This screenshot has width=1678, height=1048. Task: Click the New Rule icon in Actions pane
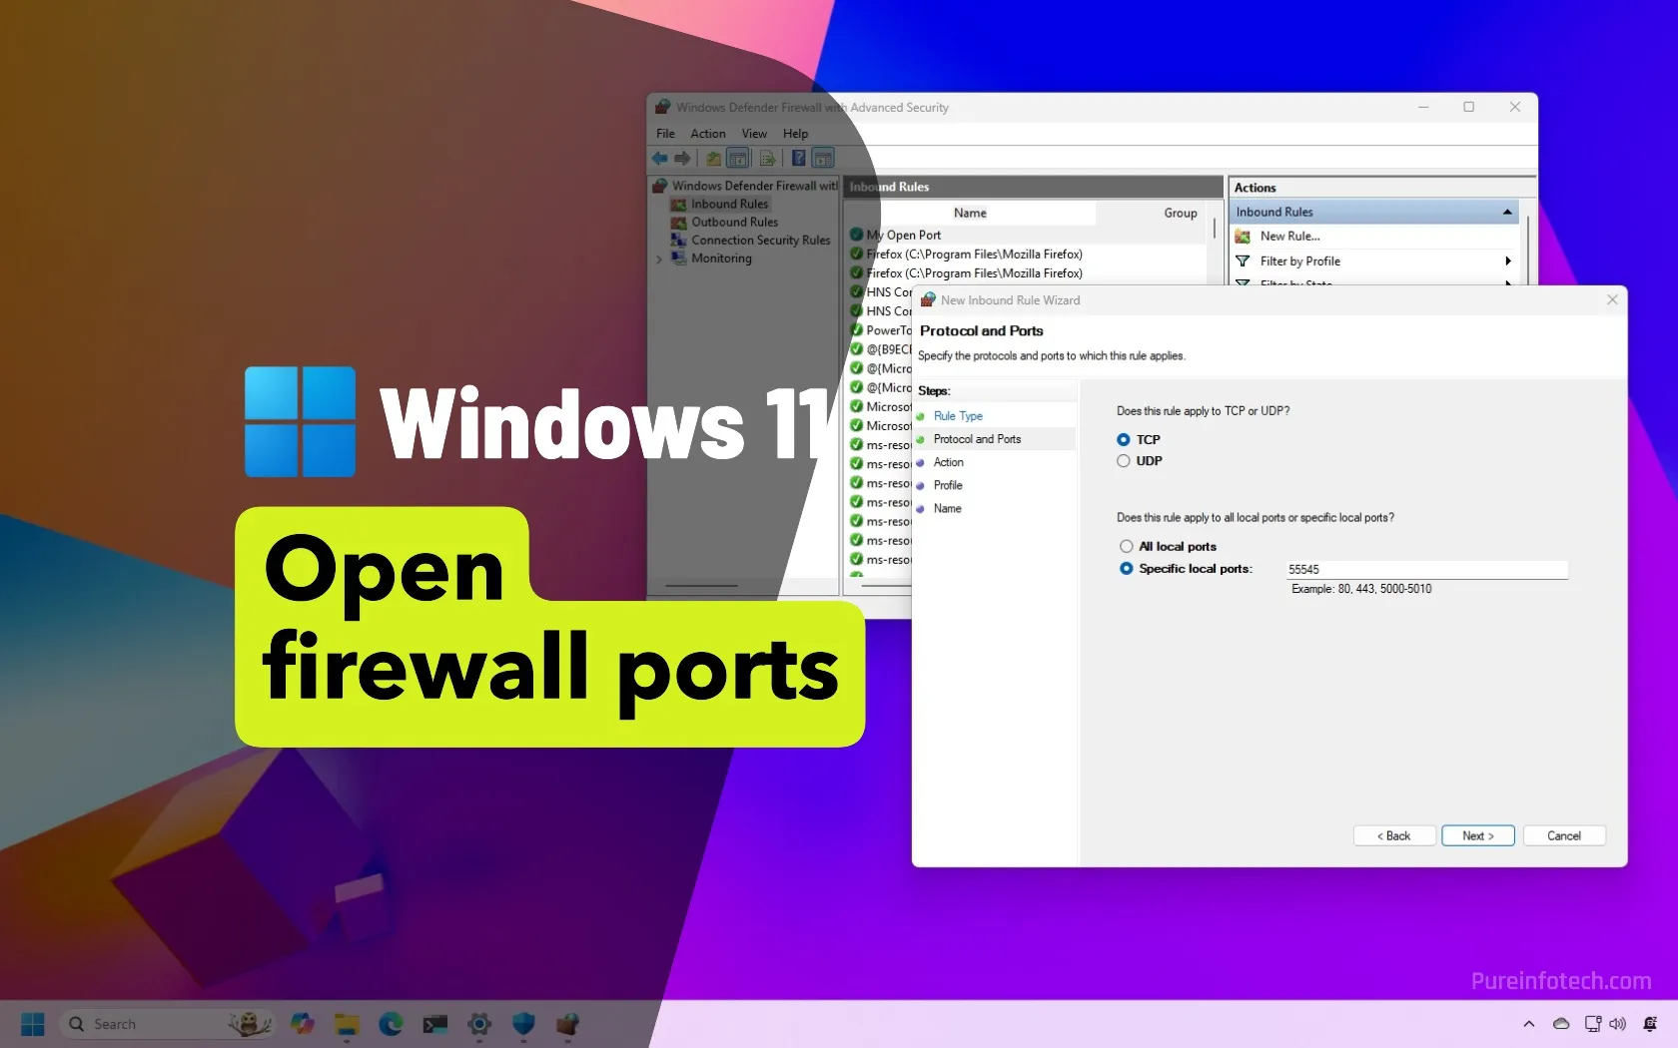tap(1243, 237)
